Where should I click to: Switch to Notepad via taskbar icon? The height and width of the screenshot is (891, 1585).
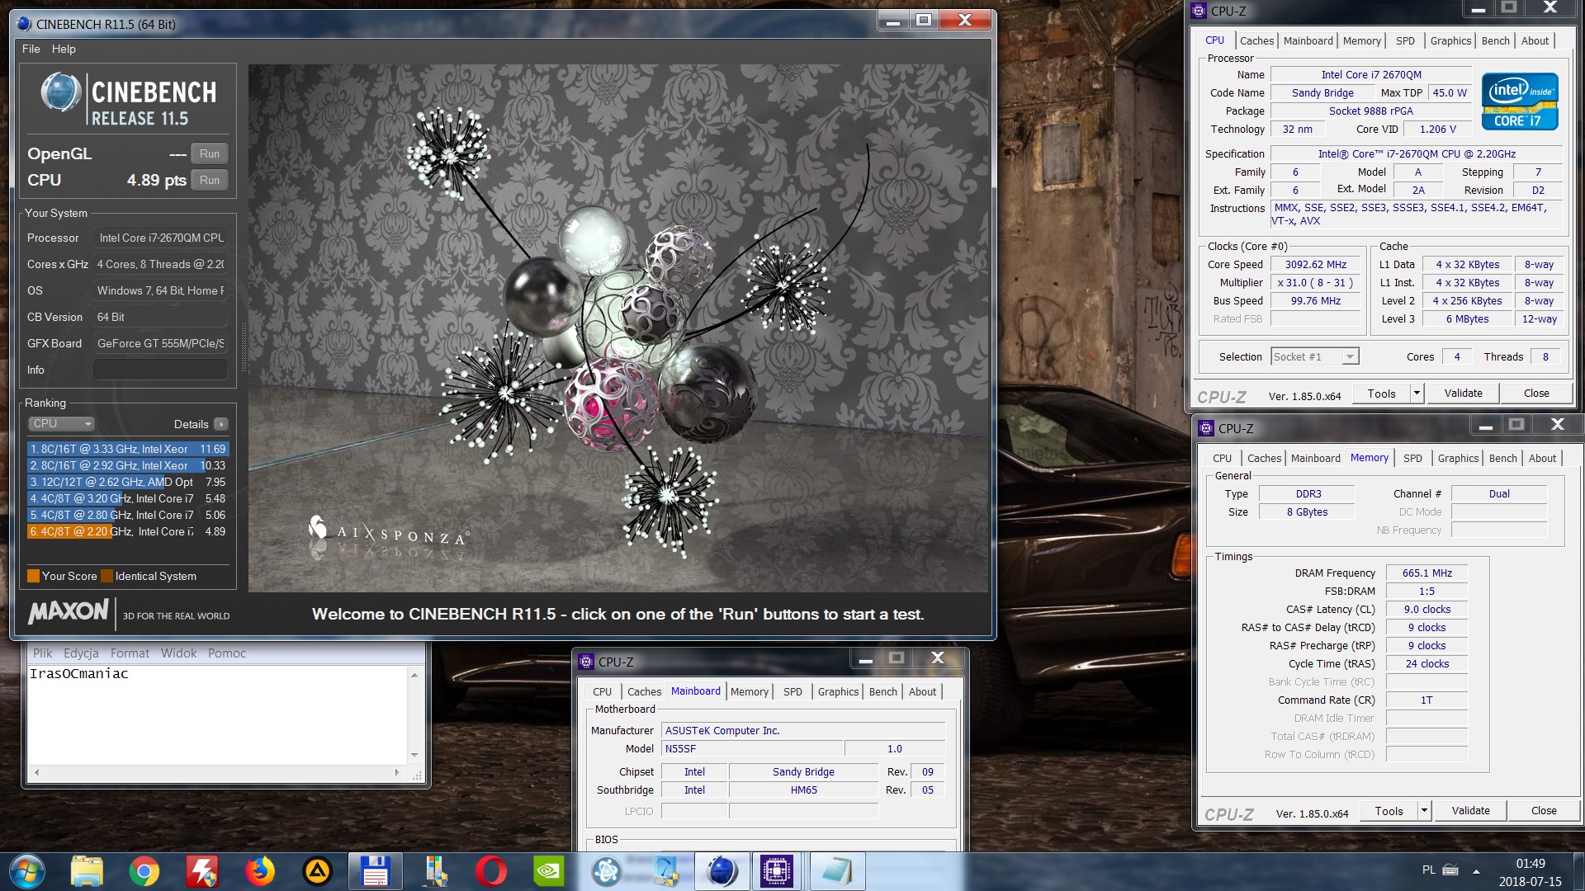836,871
